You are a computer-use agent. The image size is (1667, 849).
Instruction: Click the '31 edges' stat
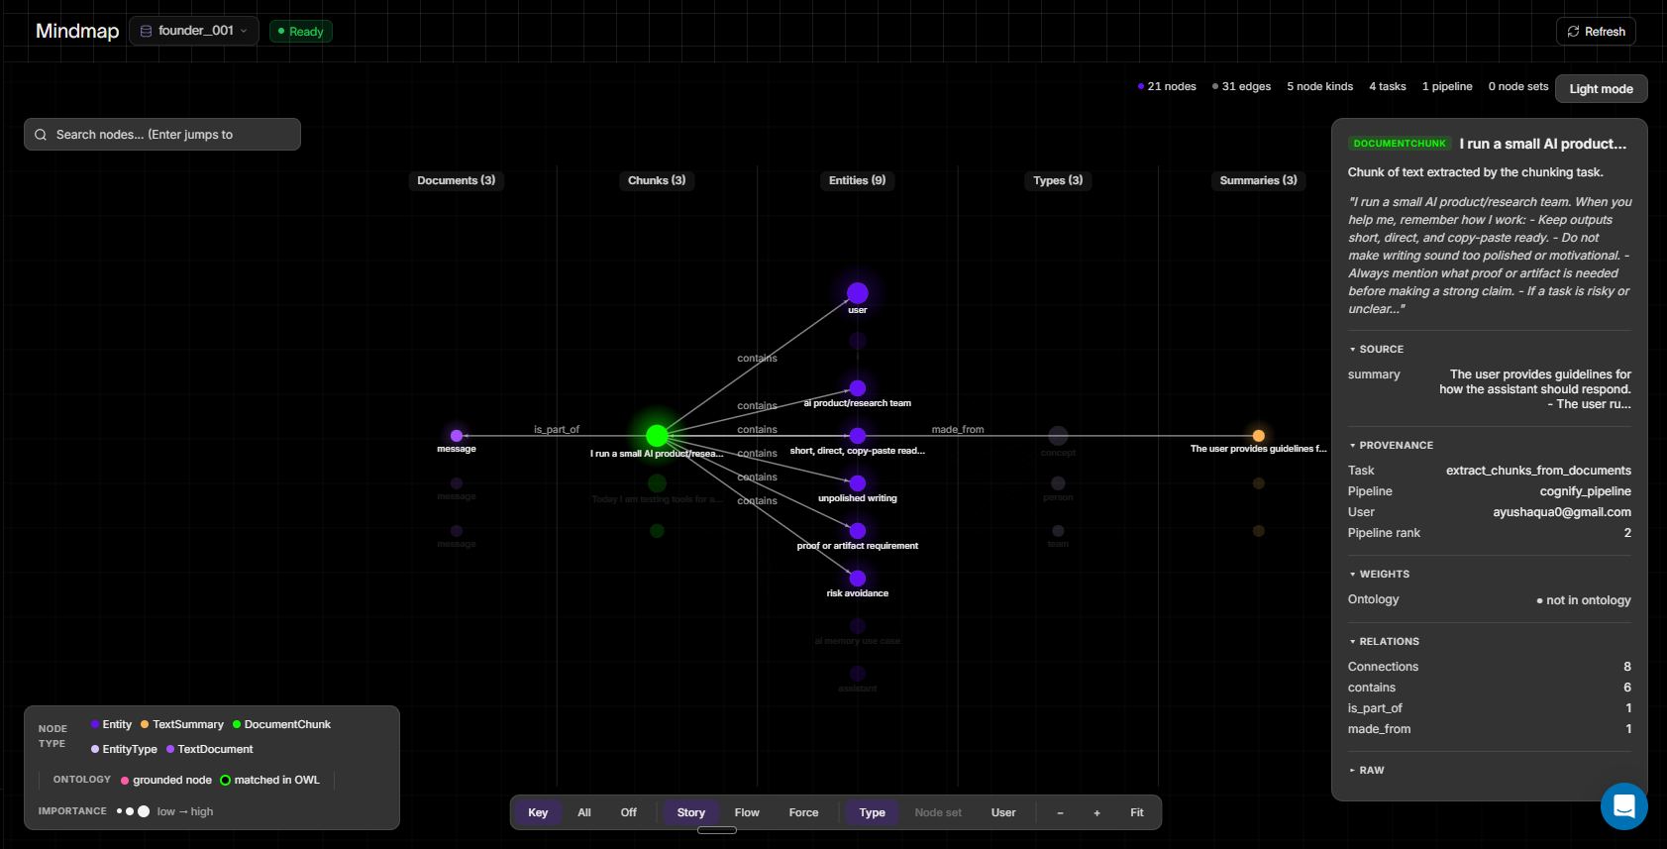point(1241,86)
